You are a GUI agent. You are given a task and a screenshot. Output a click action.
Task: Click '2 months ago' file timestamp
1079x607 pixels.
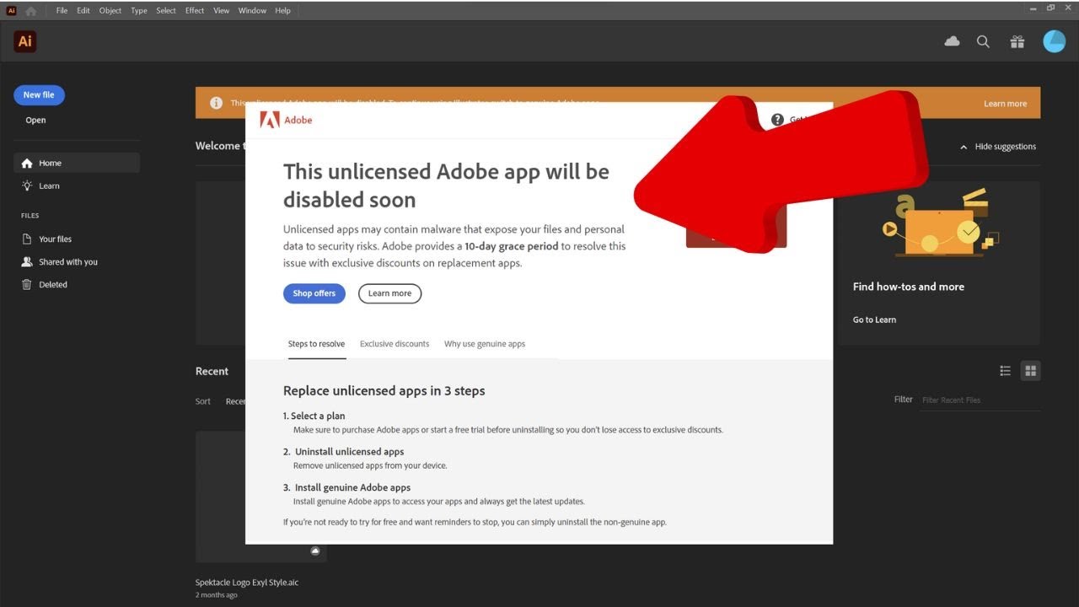(217, 595)
